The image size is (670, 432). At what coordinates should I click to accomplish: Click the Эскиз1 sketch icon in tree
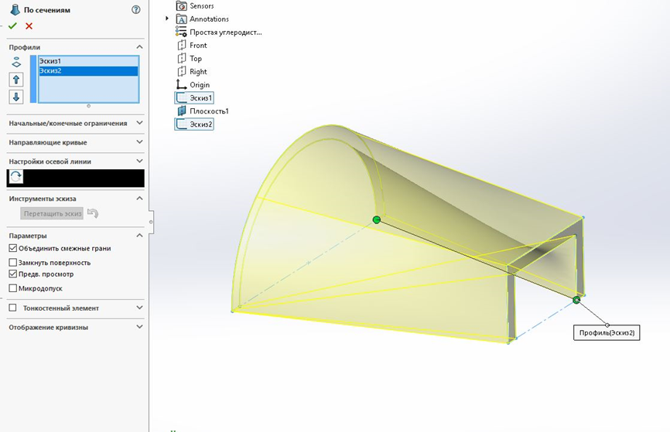click(x=182, y=97)
